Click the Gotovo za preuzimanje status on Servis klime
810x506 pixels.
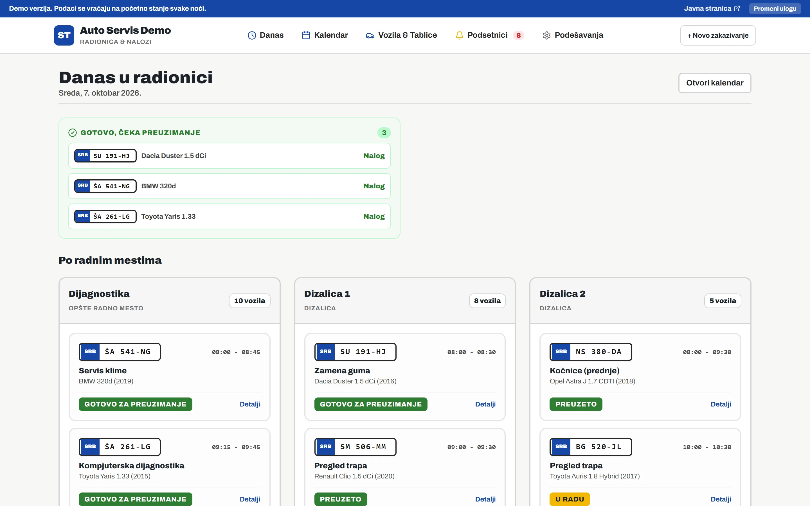(x=135, y=404)
